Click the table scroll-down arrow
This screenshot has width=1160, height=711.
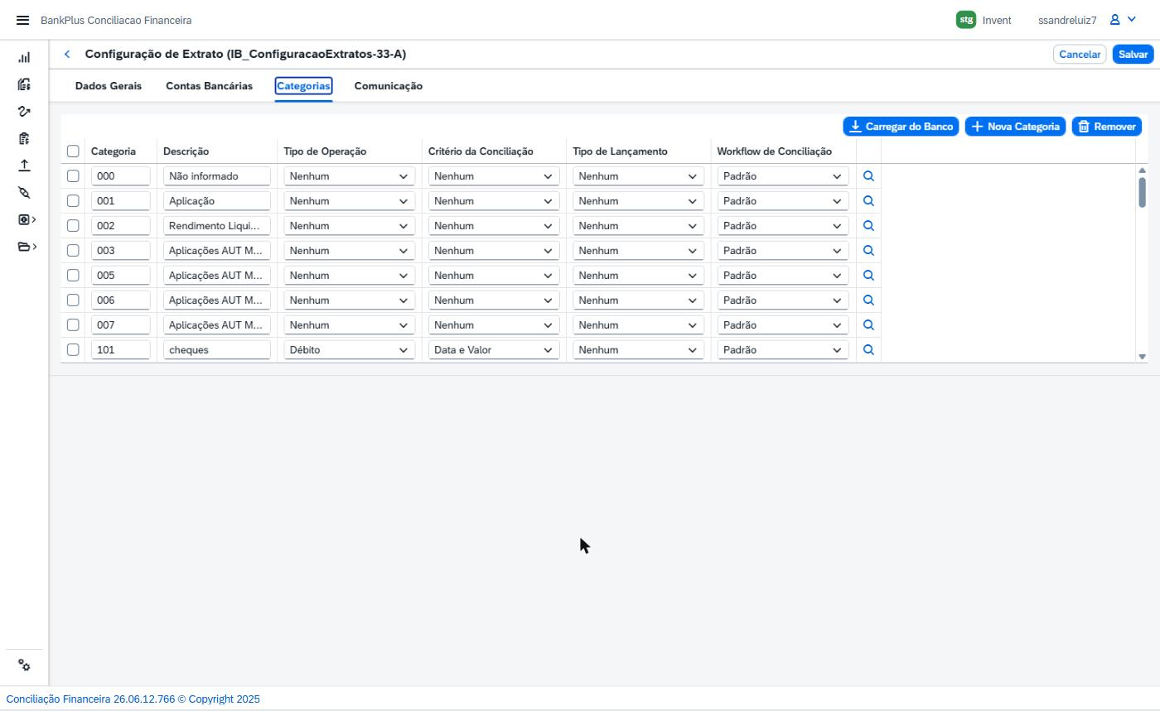point(1142,357)
